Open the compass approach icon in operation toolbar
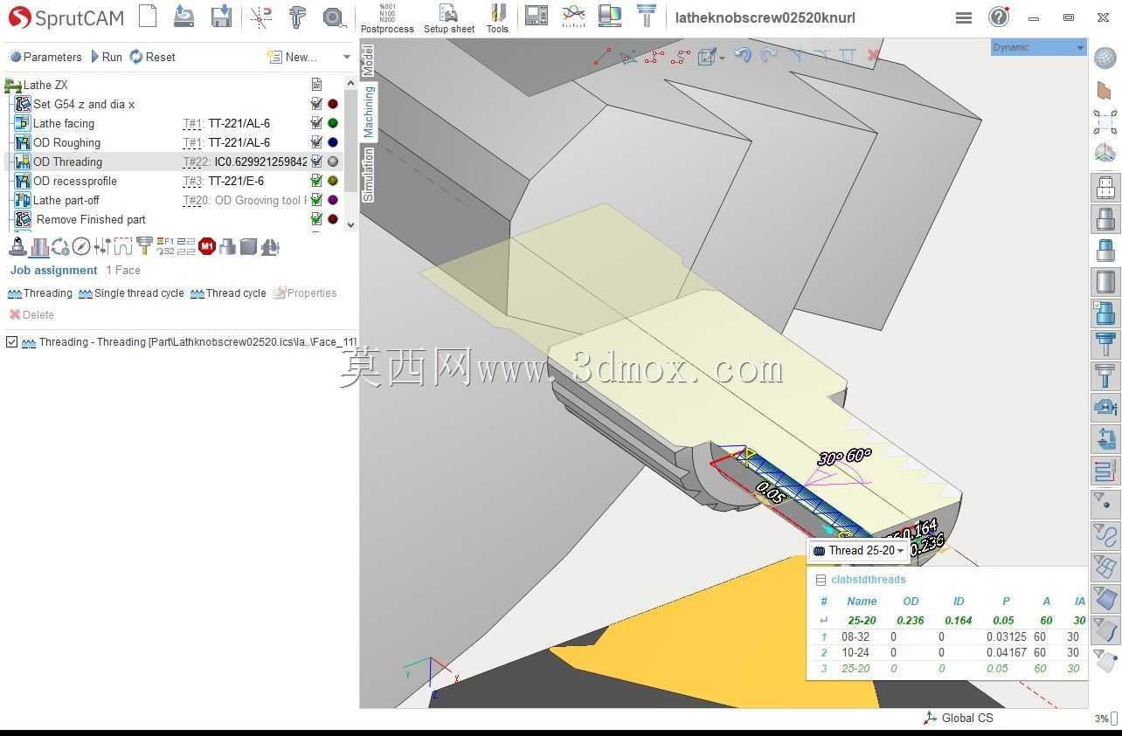This screenshot has height=736, width=1122. (x=81, y=247)
